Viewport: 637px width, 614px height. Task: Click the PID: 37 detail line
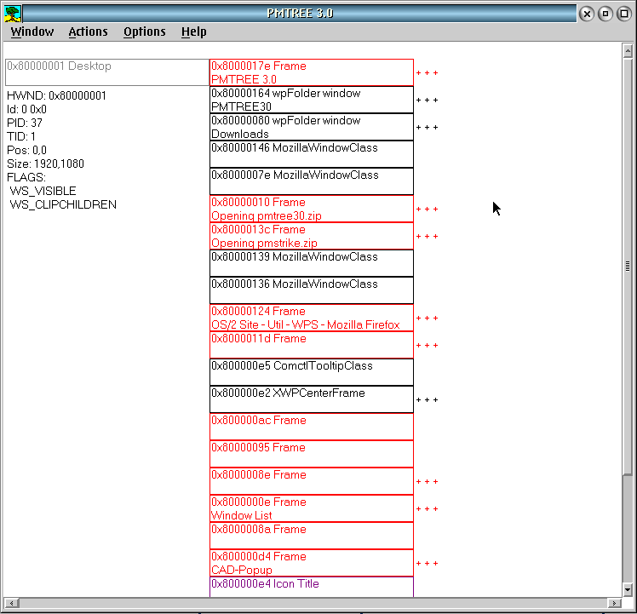[25, 123]
